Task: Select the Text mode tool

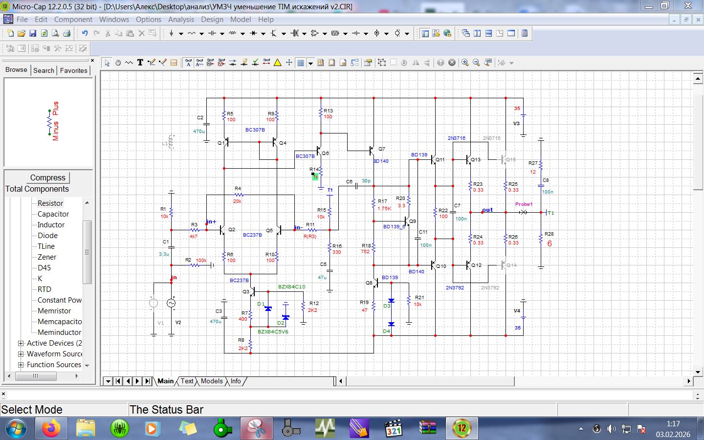Action: click(x=140, y=63)
